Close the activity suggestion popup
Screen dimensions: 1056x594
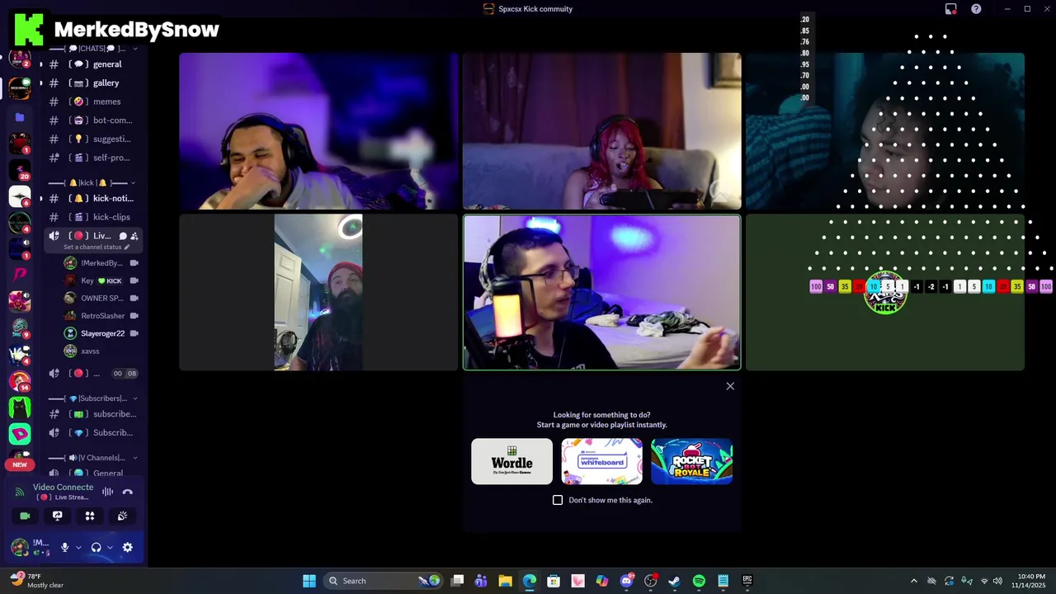730,386
